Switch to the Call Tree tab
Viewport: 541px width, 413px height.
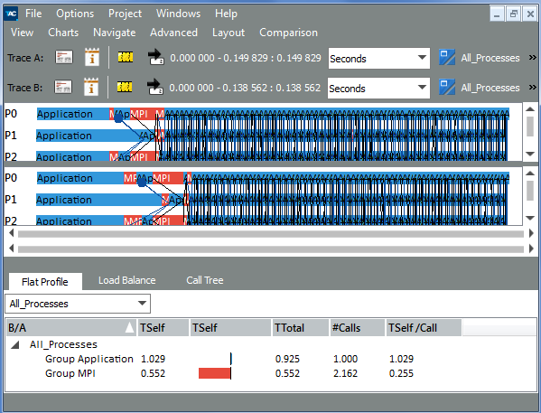click(205, 280)
